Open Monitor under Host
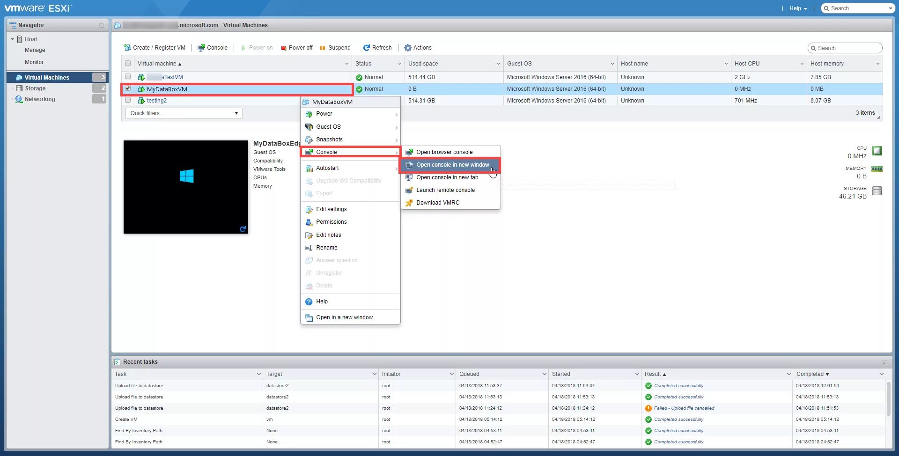 (34, 62)
